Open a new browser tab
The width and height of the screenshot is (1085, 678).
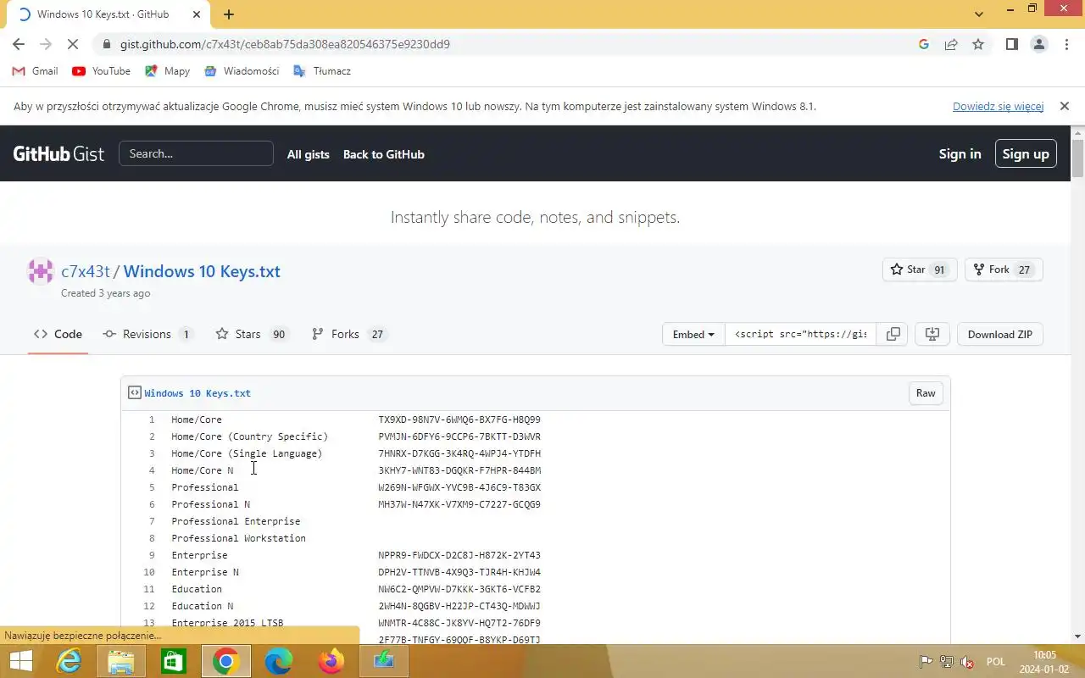pos(229,14)
